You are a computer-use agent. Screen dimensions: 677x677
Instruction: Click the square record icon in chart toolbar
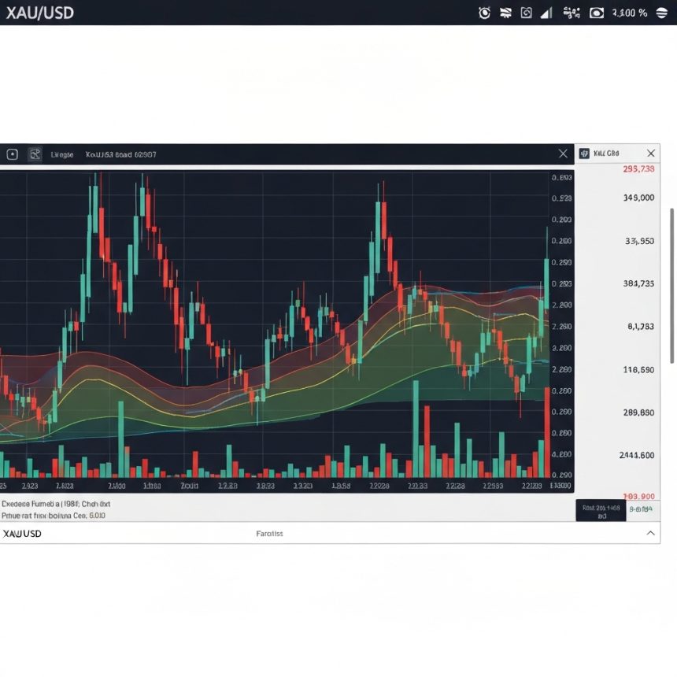pyautogui.click(x=13, y=154)
